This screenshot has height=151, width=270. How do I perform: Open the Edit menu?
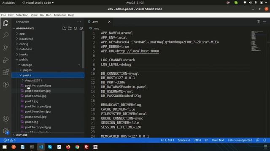11,15
